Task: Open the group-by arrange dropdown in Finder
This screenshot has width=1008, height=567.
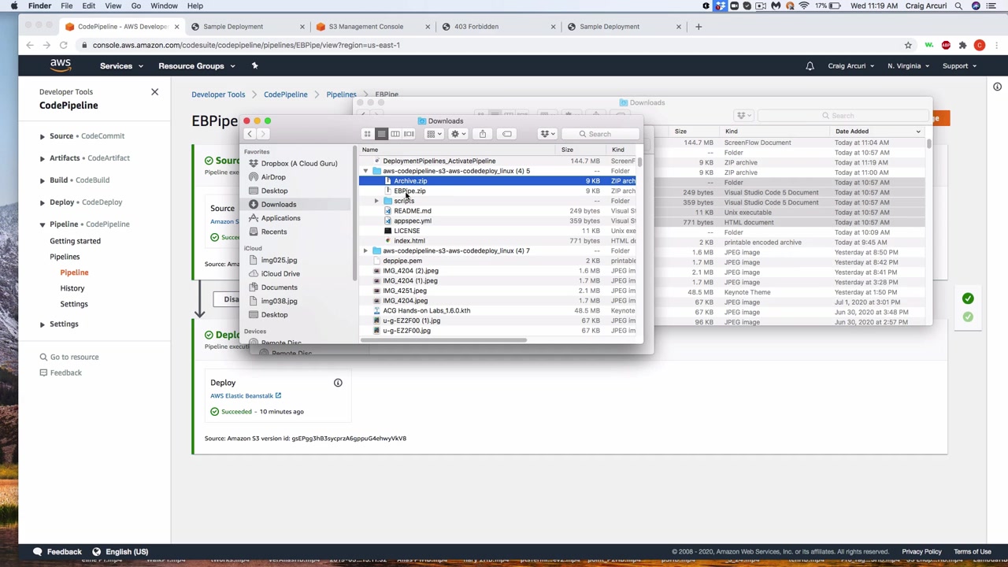Action: point(434,134)
